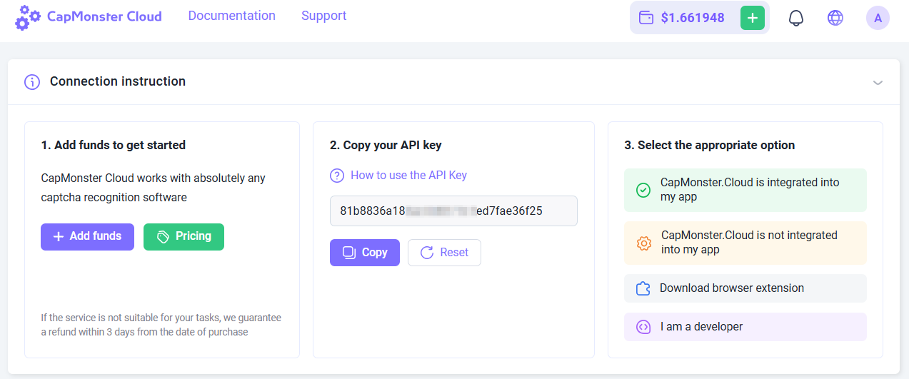Reset the API key
Screen dimensions: 909x379
click(x=444, y=253)
